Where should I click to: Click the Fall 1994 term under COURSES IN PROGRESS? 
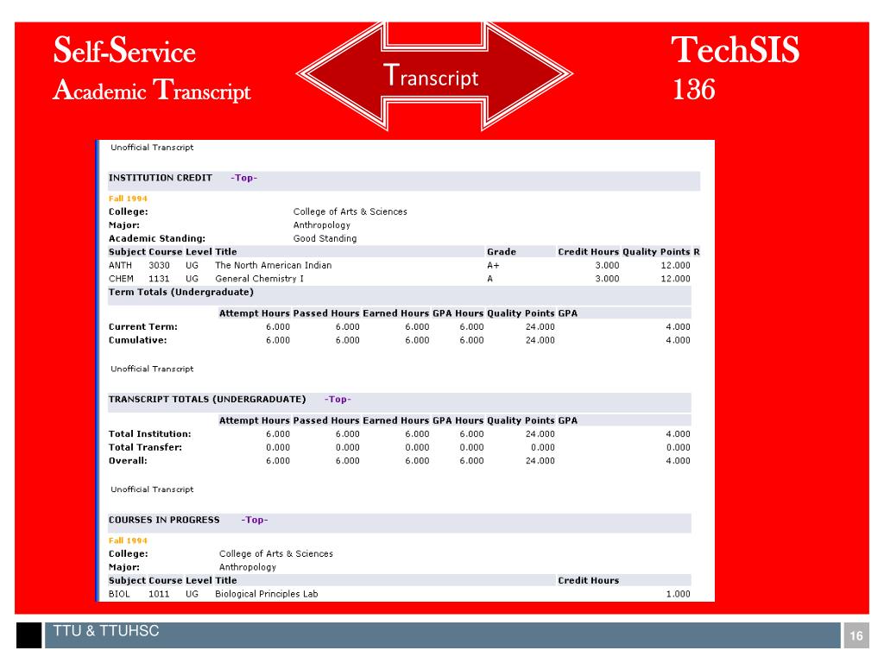[128, 540]
